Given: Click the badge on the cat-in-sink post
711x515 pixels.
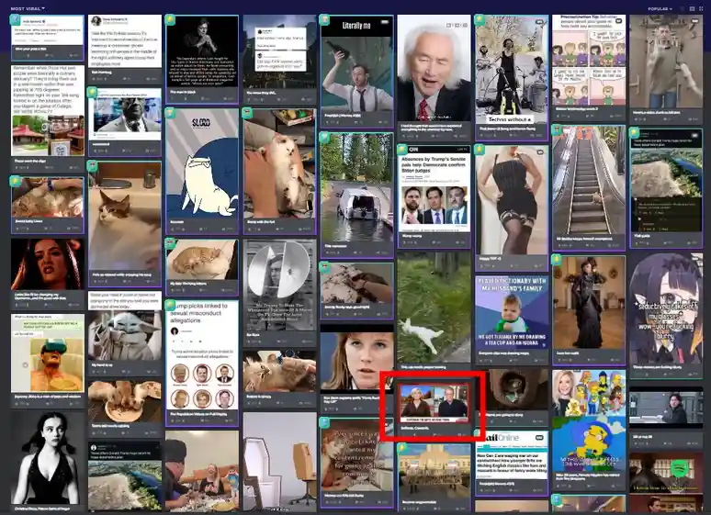Looking at the screenshot, I should (x=93, y=165).
